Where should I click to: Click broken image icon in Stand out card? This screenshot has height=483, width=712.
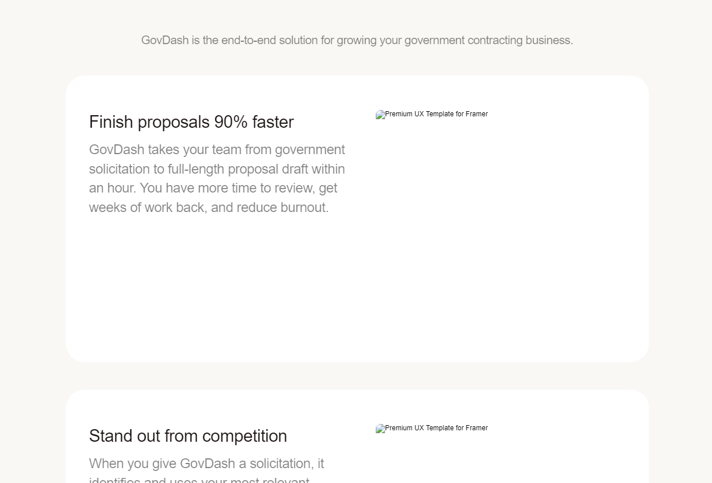(x=380, y=429)
